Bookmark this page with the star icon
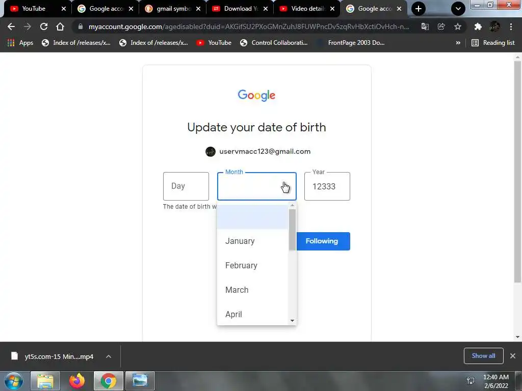 [x=458, y=26]
